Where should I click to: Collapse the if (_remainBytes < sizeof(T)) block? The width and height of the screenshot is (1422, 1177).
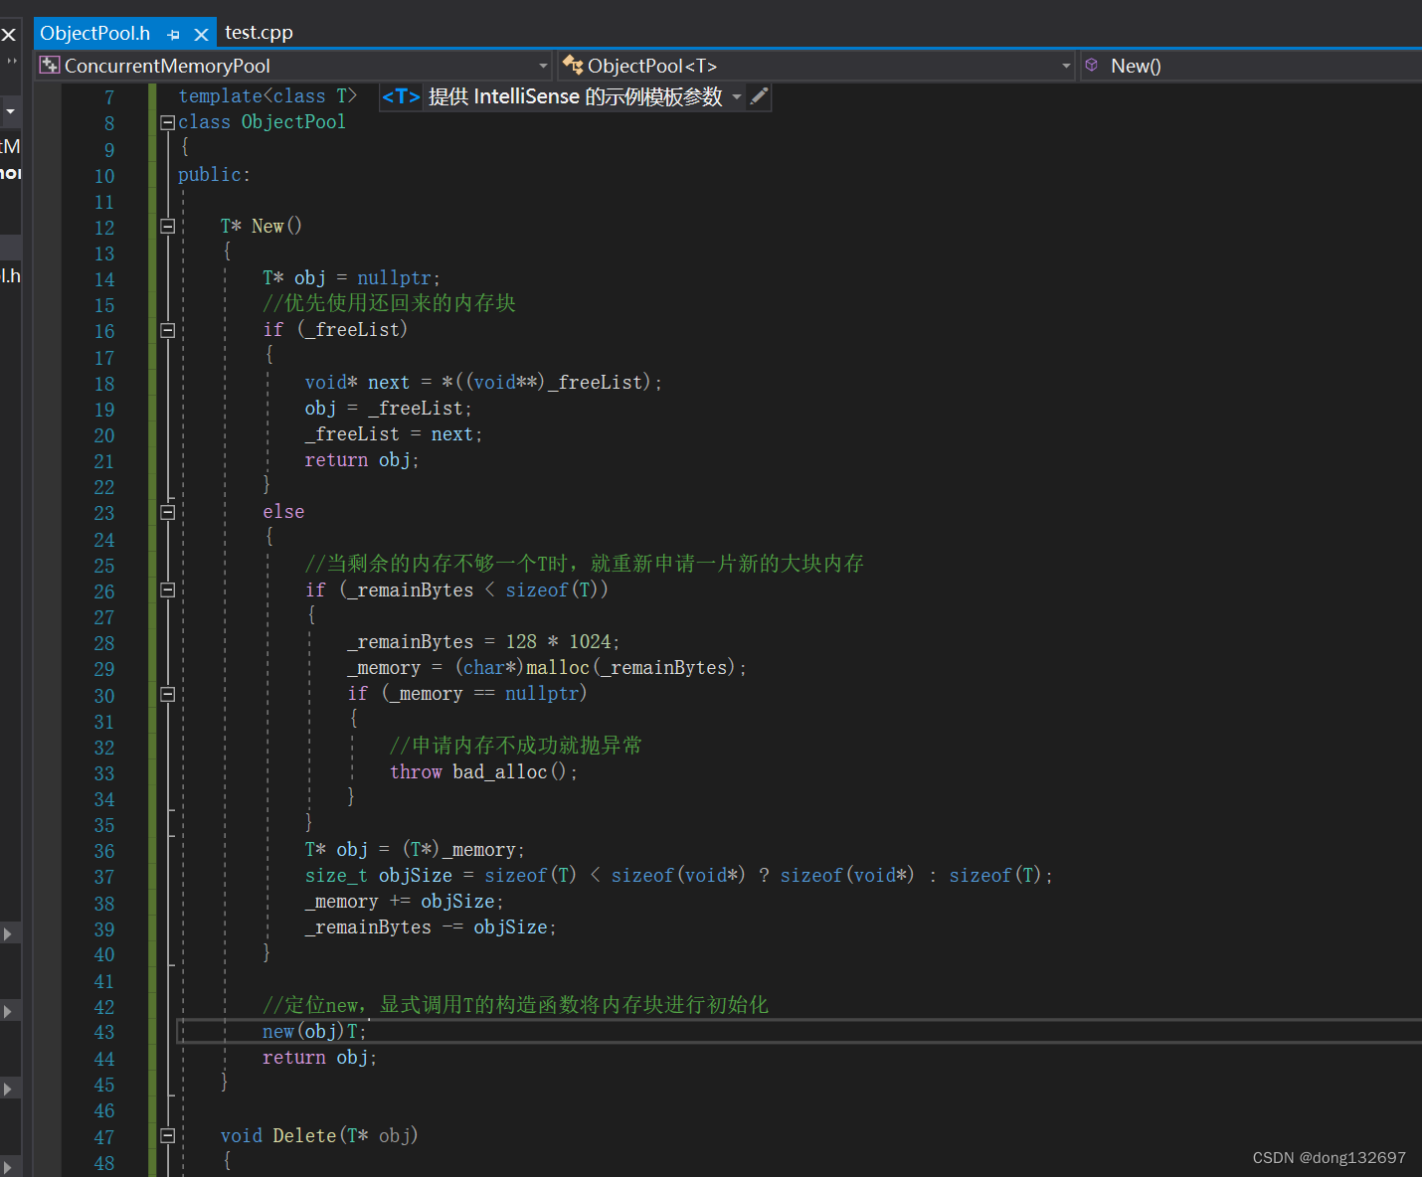tap(168, 590)
